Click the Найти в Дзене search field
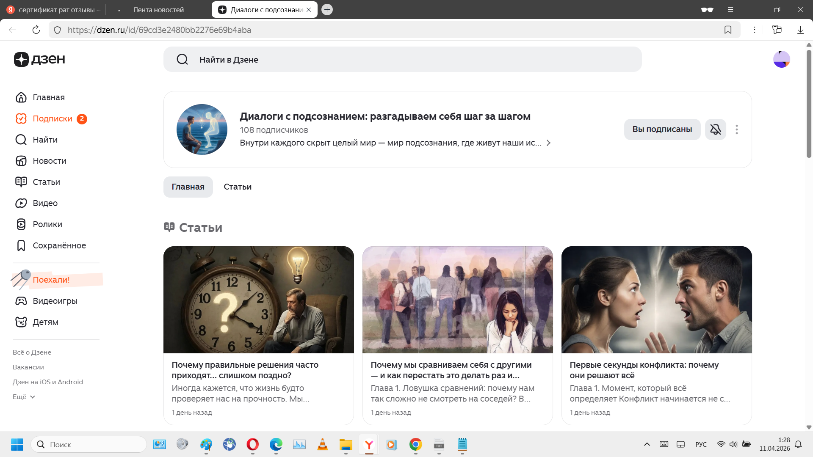The image size is (813, 457). coord(402,59)
